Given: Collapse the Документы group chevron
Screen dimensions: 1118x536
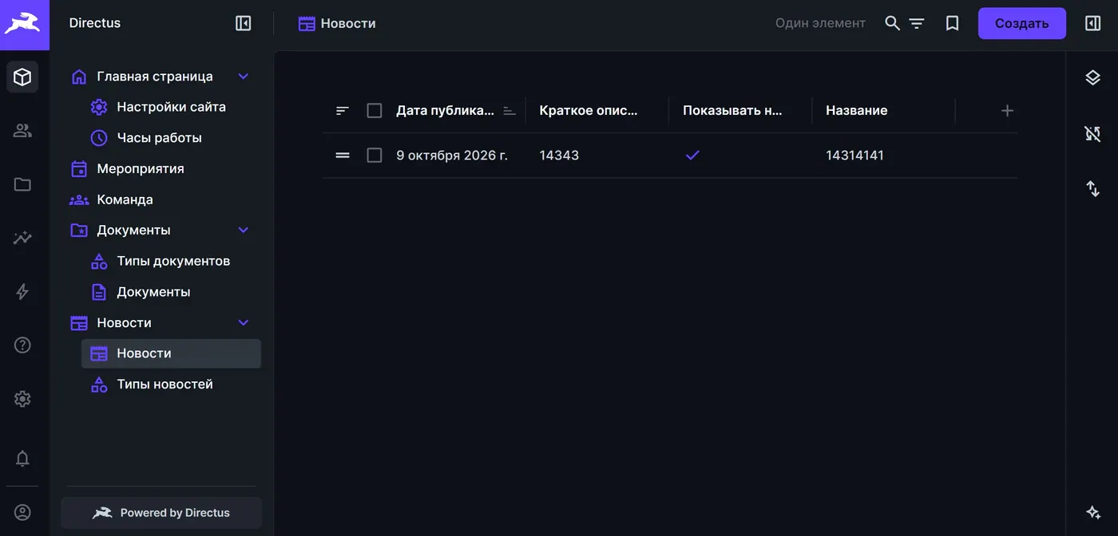Looking at the screenshot, I should [244, 231].
